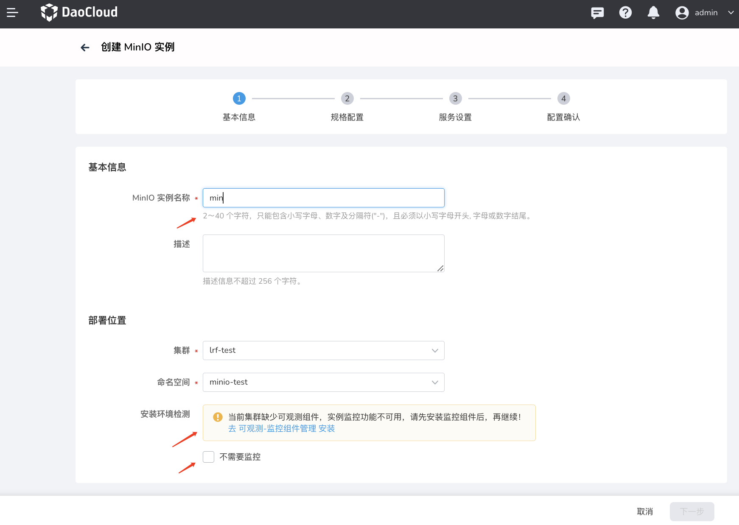Click the 描述信息不超过 256 个字符 hint
The height and width of the screenshot is (525, 739).
(x=253, y=281)
